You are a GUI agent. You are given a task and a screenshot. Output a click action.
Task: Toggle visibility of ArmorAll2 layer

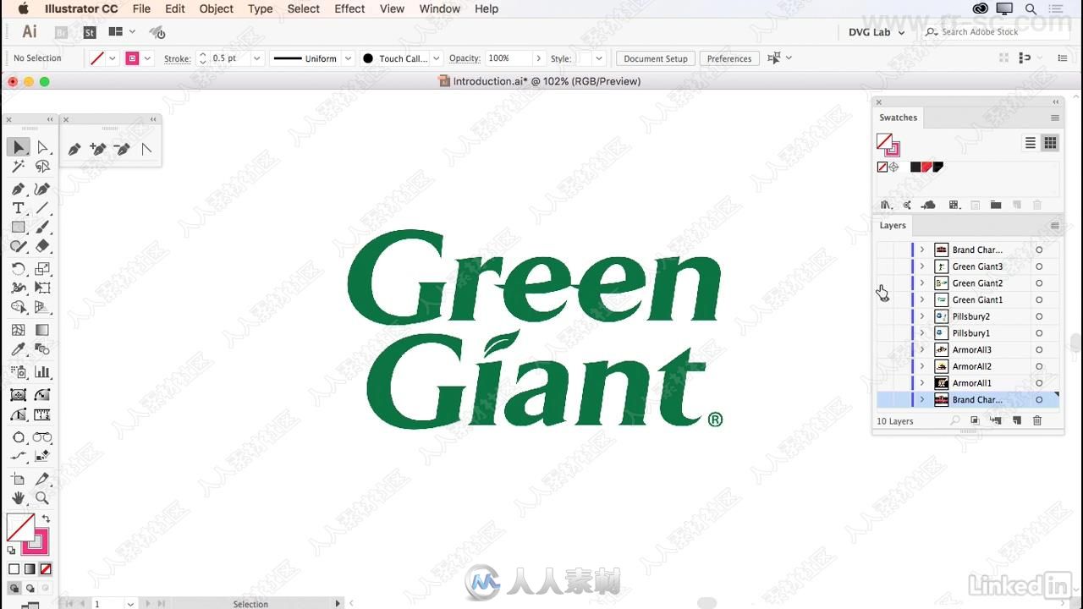click(x=883, y=366)
